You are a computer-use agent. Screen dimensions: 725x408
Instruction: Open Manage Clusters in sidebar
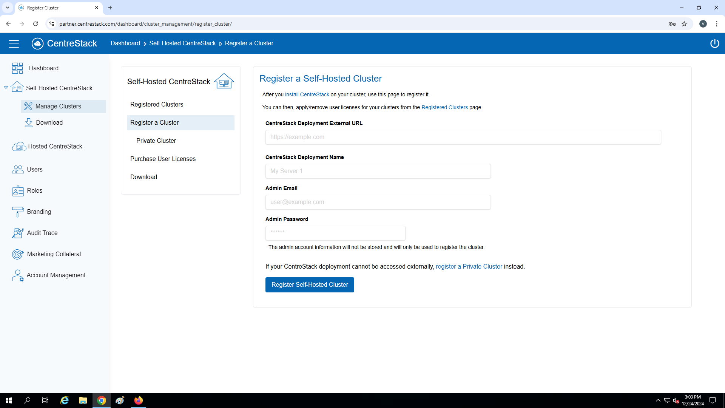tap(63, 107)
